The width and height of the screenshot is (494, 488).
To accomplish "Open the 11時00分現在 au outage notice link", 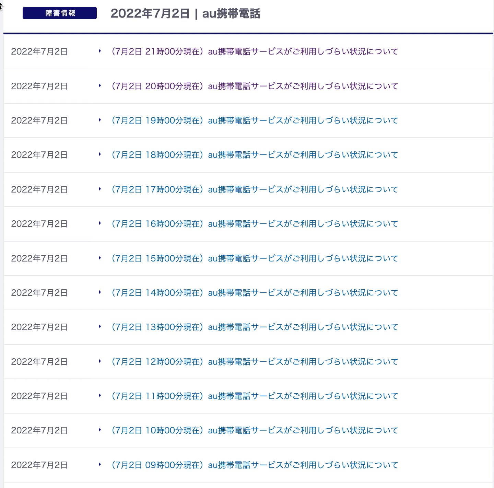I will pyautogui.click(x=254, y=396).
